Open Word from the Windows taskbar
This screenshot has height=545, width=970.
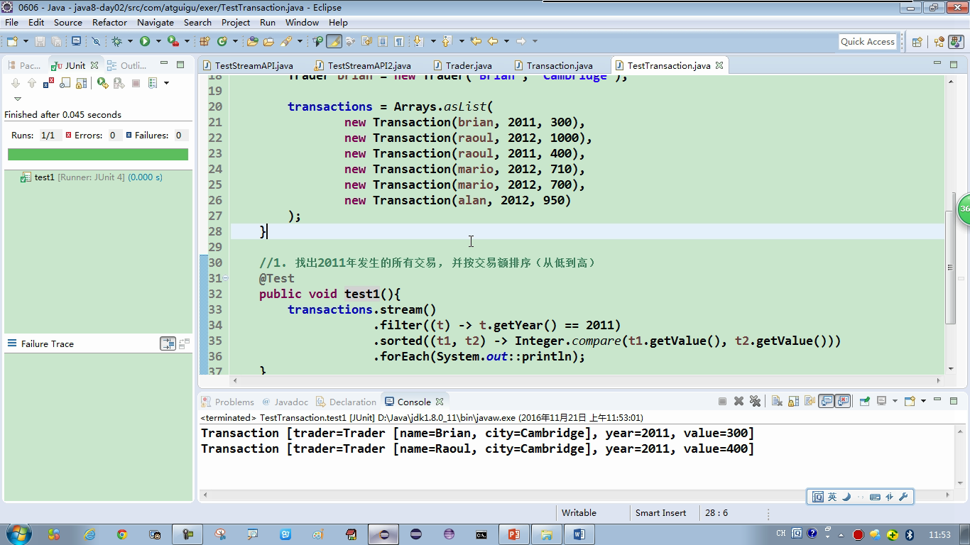point(579,534)
